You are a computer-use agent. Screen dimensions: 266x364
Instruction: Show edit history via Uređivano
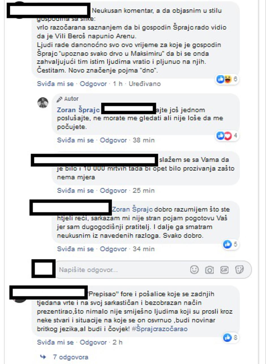coord(145,84)
